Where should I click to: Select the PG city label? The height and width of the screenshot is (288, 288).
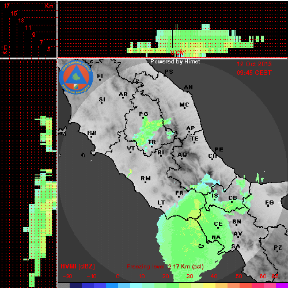143,114
